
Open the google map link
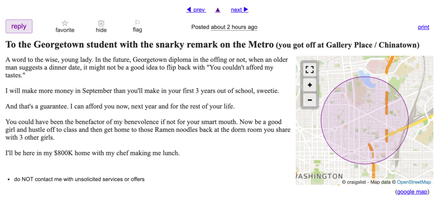point(412,192)
